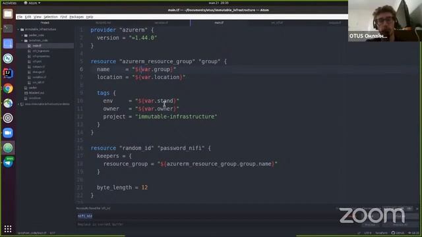This screenshot has height=237, width=422.
Task: Click the Atom editor icon in dock
Action: click(x=8, y=147)
